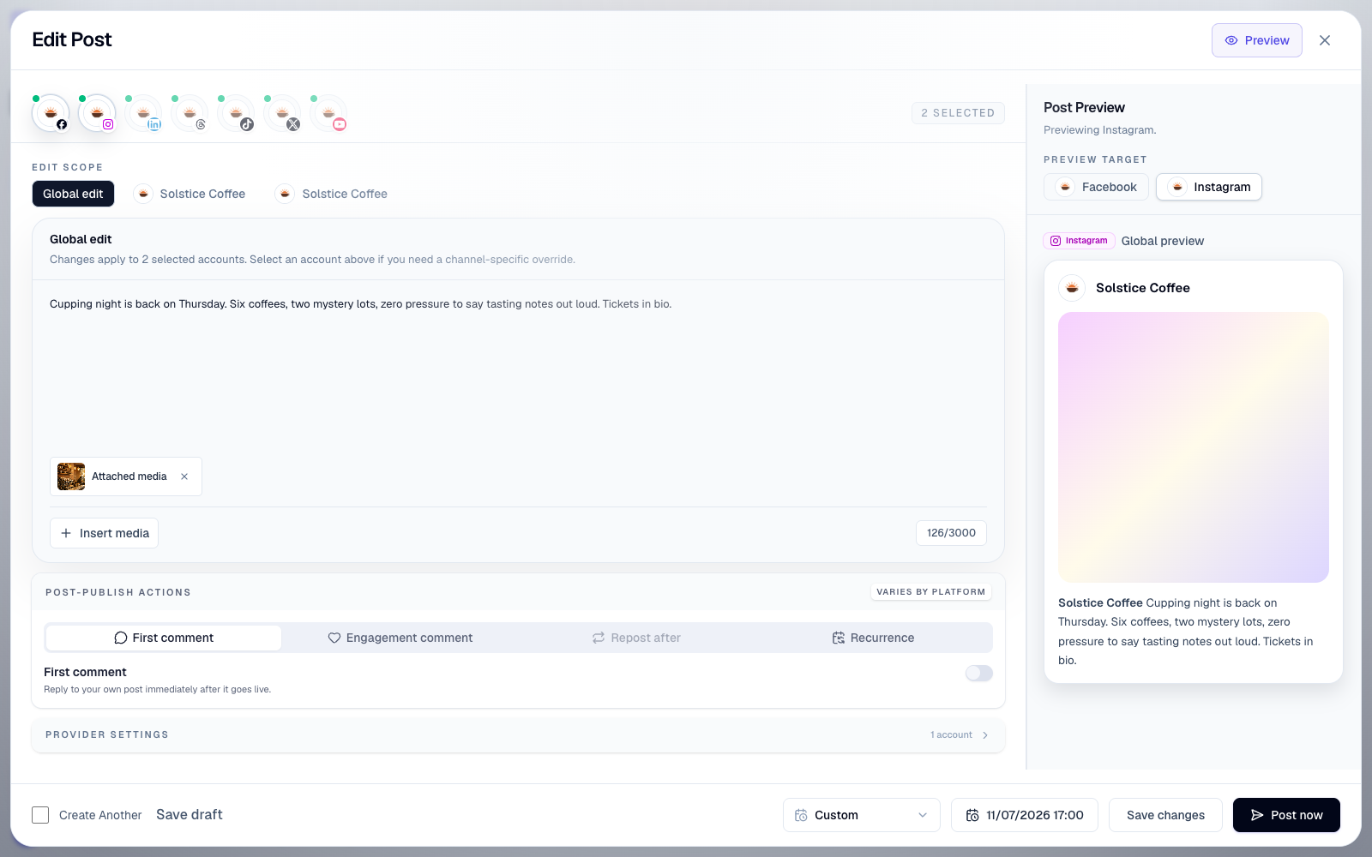The width and height of the screenshot is (1372, 857).
Task: Enable the First comment toggle
Action: click(978, 674)
